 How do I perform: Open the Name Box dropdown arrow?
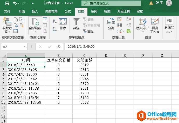[x=25, y=47]
